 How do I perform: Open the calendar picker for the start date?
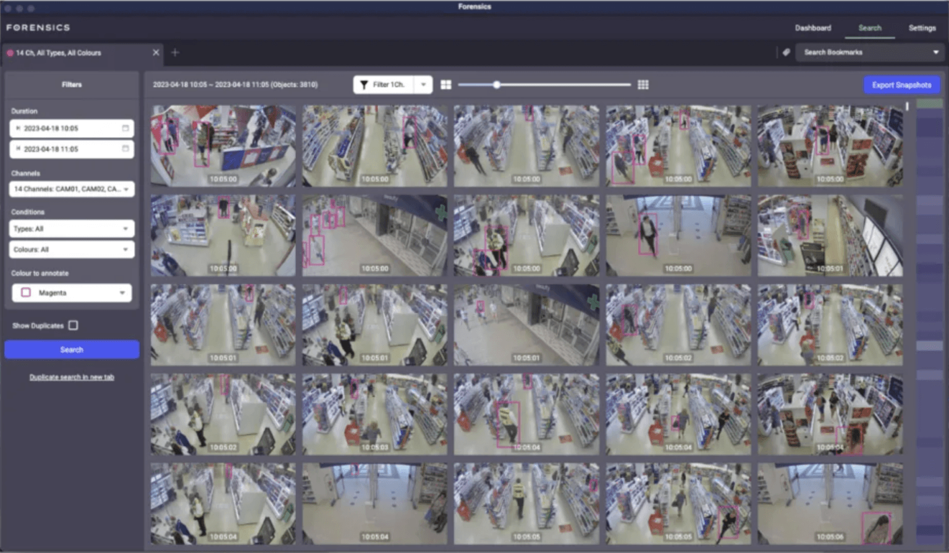click(126, 128)
